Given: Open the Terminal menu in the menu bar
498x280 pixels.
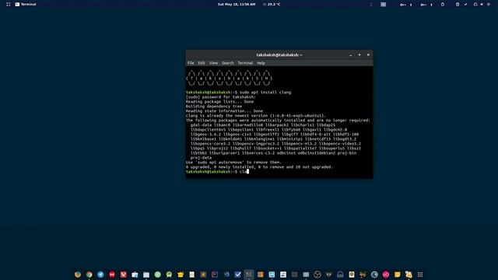Looking at the screenshot, I should coord(245,63).
